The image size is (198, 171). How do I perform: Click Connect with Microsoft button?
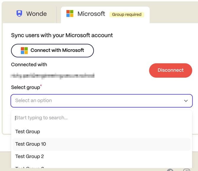(52, 51)
